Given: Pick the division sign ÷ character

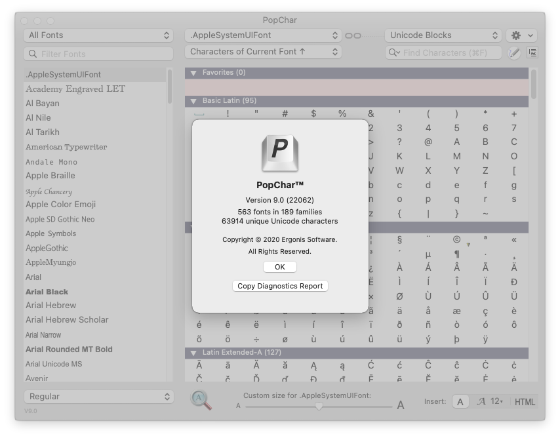Looking at the screenshot, I should 256,340.
